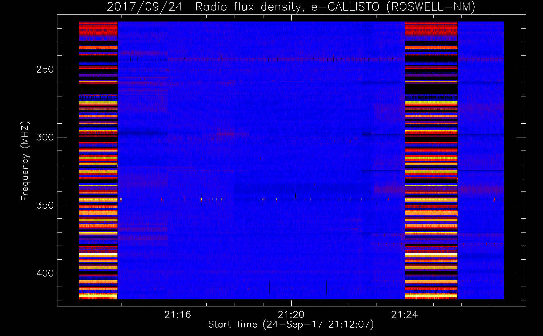Click the 21:24 time tick label
Image resolution: width=543 pixels, height=336 pixels.
(404, 314)
